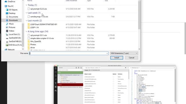This screenshot has width=186, height=104.
Task: Click file icon of sql-prompt-0.0.1.vsix
Action: click(x=28, y=35)
